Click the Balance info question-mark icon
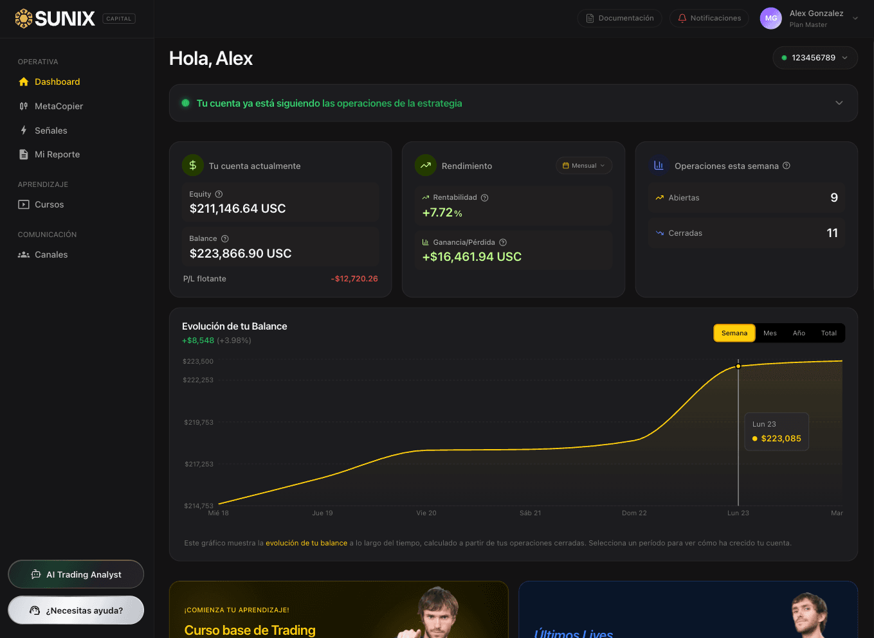874x638 pixels. [x=225, y=238]
